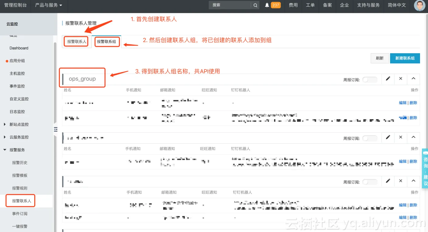Viewport: 428px width, 232px height.
Task: Open notifications bell with 237 badge
Action: [272, 5]
